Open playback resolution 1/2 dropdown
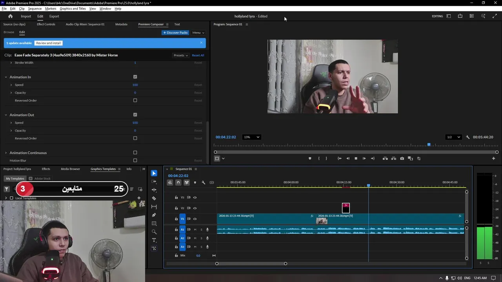502x282 pixels. point(453,137)
